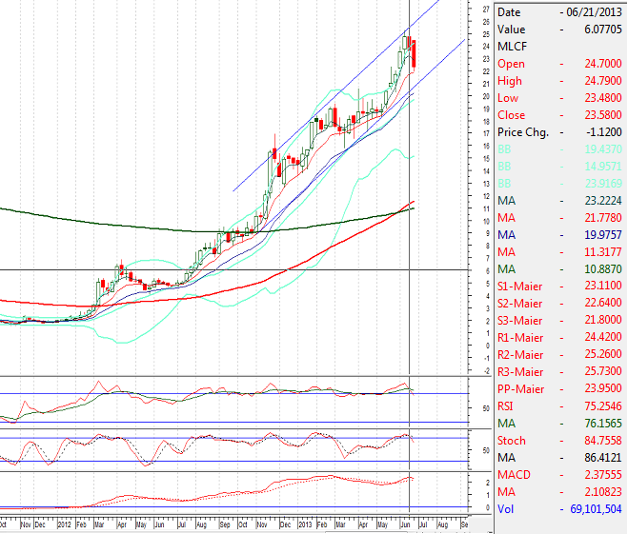Select the Close price row
The height and width of the screenshot is (534, 628).
point(559,115)
